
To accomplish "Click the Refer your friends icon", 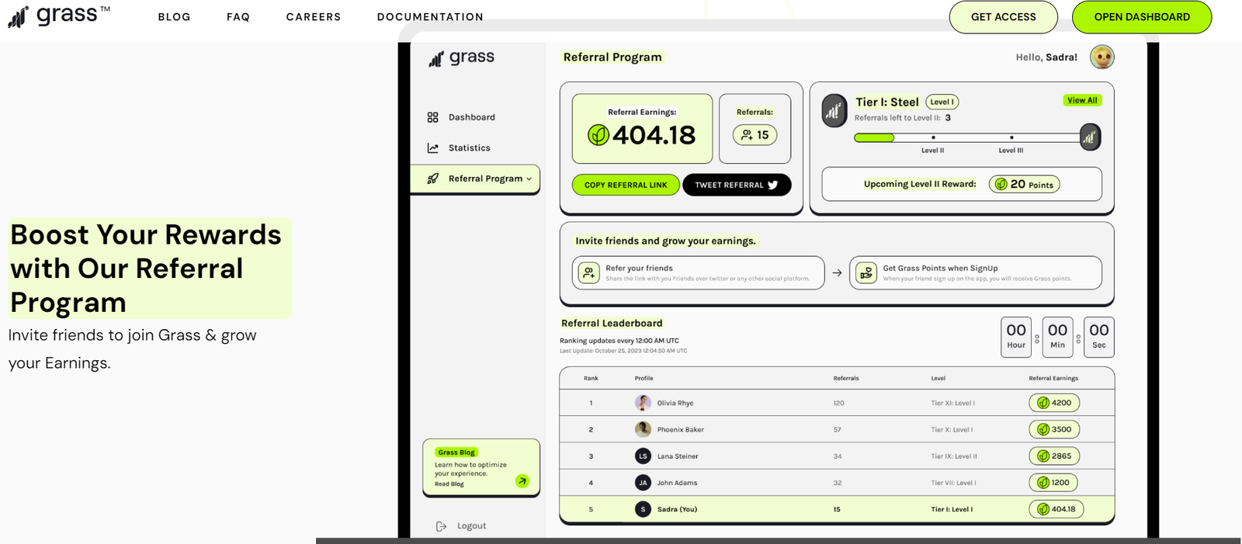I will click(588, 273).
